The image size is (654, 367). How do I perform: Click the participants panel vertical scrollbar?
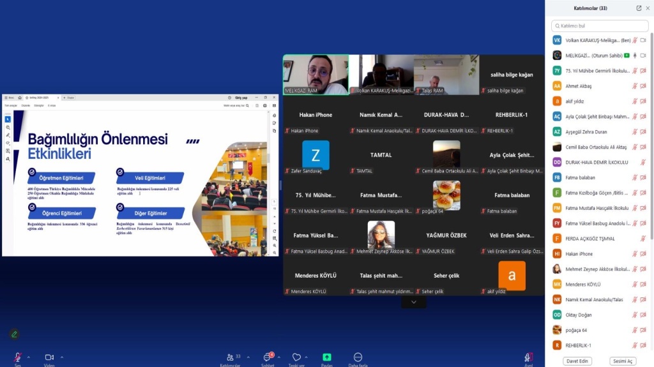[x=651, y=128]
